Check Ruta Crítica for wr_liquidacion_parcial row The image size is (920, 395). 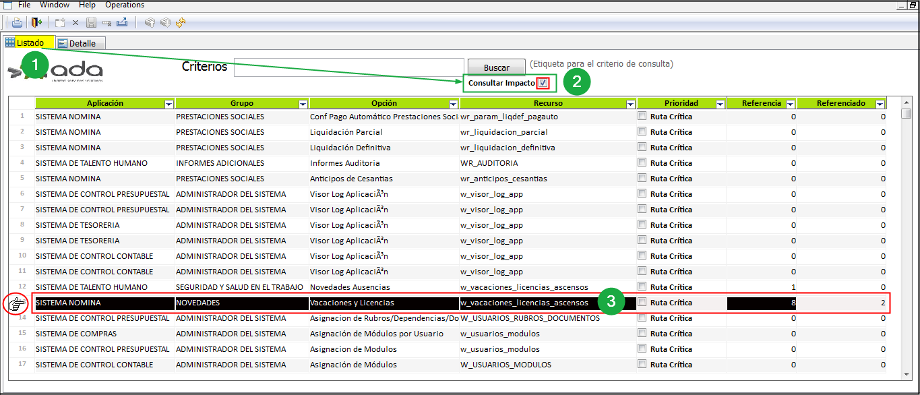pos(642,131)
